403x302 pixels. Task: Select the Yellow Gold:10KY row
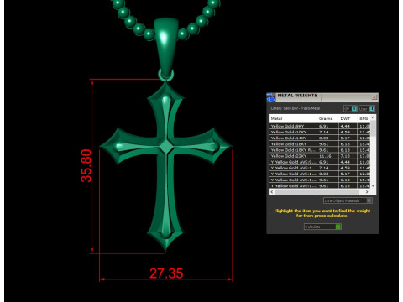tap(320, 132)
